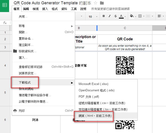Open the 格式 menu
This screenshot has width=166, height=133.
[55, 9]
